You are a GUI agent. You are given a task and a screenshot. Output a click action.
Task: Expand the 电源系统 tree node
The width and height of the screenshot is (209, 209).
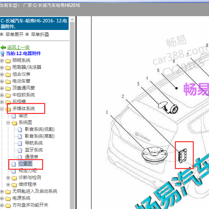coord(2,198)
